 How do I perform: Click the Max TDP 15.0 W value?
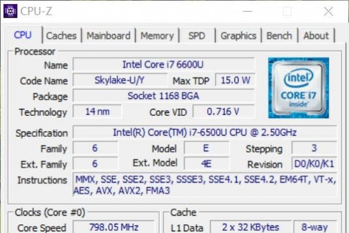click(x=235, y=80)
